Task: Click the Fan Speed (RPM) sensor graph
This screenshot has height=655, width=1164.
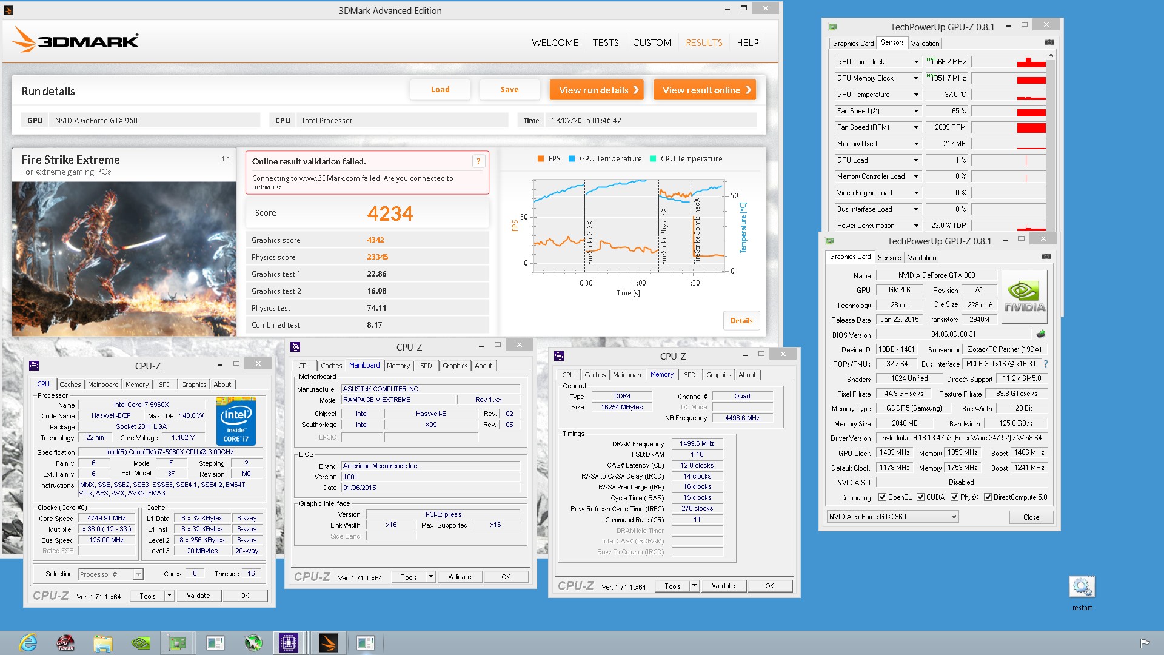Action: click(x=1008, y=127)
